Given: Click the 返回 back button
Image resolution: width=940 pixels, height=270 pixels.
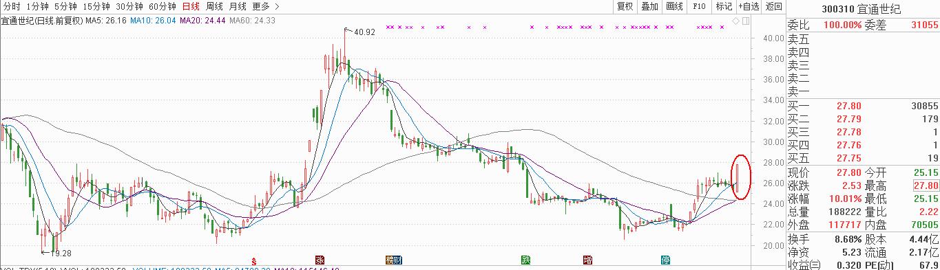Looking at the screenshot, I should point(773,6).
